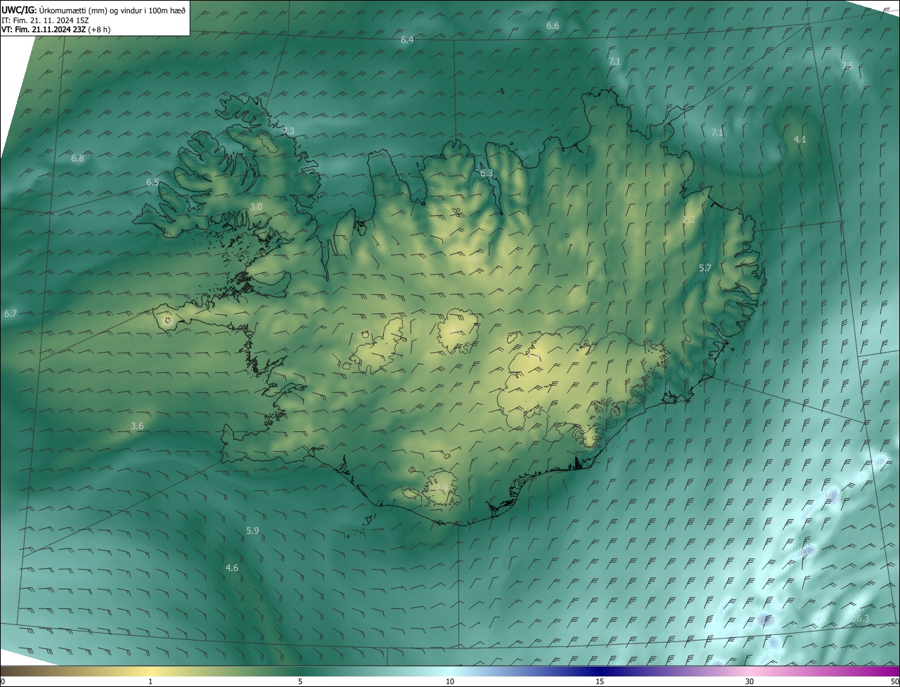Viewport: 900px width, 687px height.
Task: Select the 15 tick label on the color scale
Action: click(x=600, y=681)
